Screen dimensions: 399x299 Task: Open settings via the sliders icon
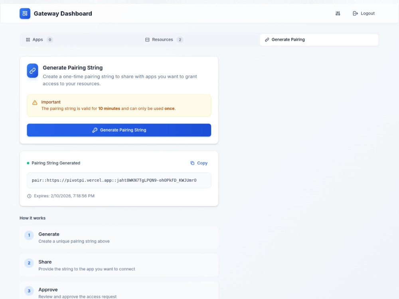(x=338, y=14)
